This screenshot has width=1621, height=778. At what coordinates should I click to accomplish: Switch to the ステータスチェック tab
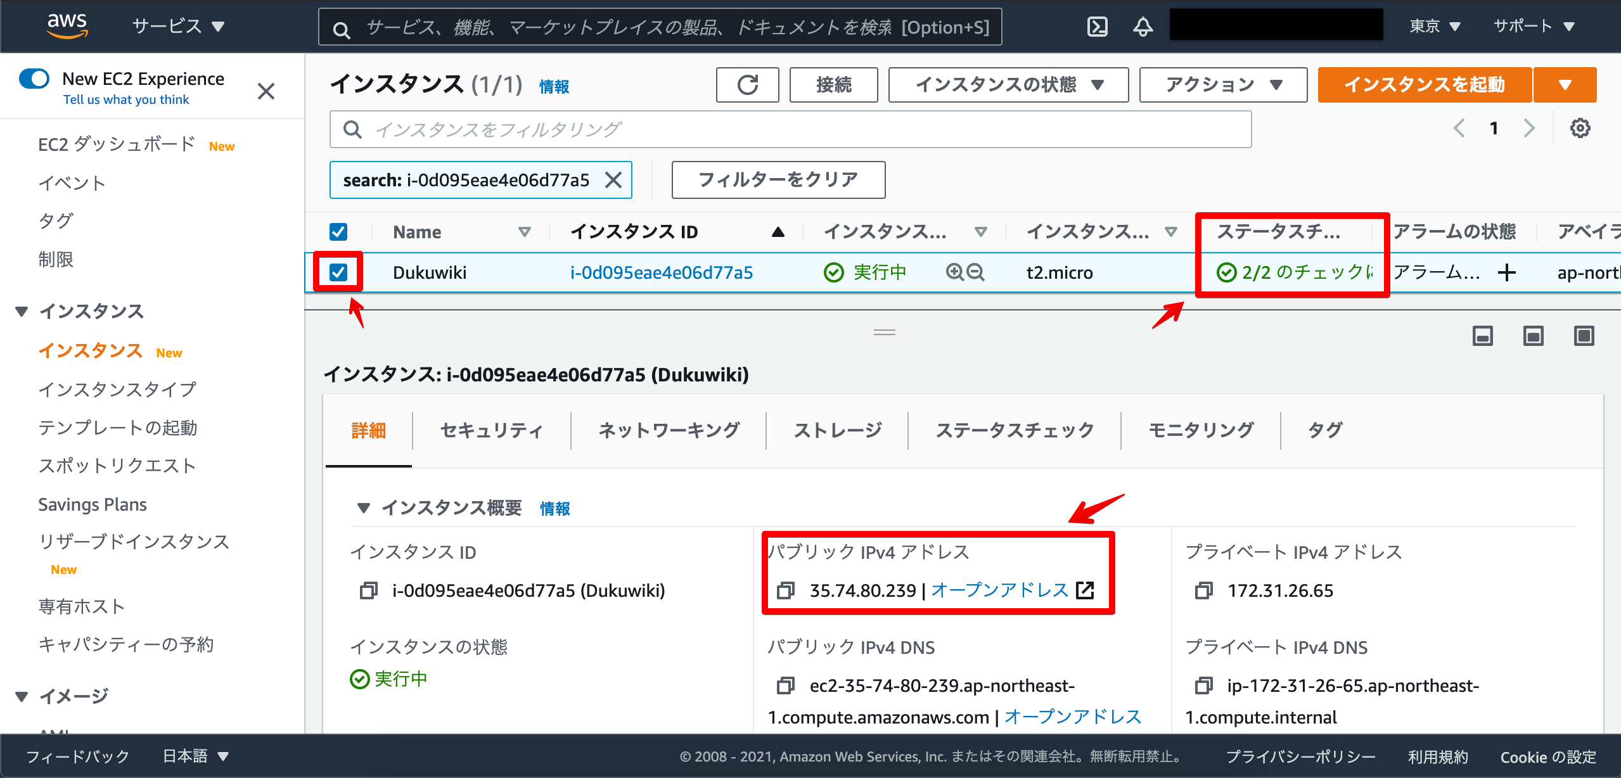pyautogui.click(x=1015, y=431)
